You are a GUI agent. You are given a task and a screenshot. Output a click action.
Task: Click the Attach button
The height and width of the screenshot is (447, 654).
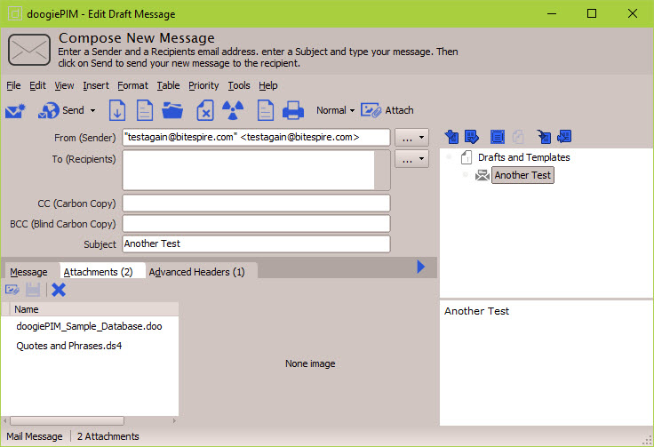(x=387, y=110)
